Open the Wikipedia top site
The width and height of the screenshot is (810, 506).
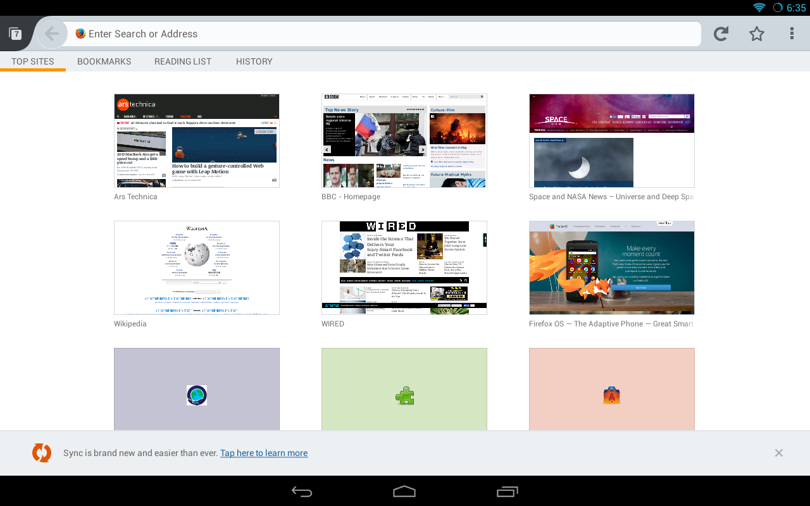tap(196, 267)
